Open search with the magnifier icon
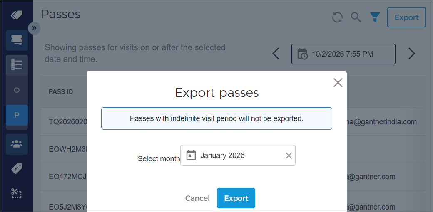Image resolution: width=433 pixels, height=212 pixels. (356, 17)
